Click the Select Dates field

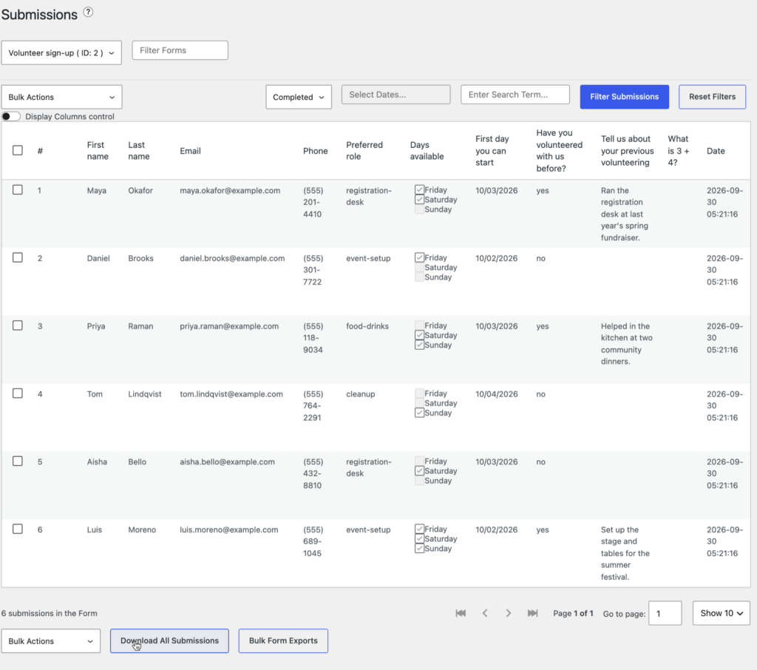(x=396, y=95)
